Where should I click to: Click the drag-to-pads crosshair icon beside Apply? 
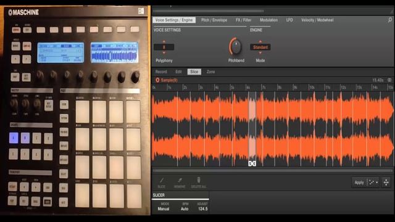click(x=386, y=183)
